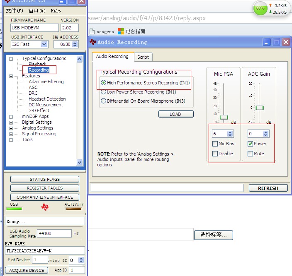Open the 窗口(W) menu

(37, 11)
